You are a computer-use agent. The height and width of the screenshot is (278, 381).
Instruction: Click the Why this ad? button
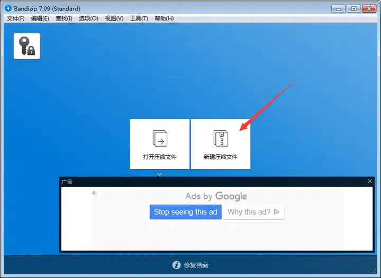click(253, 212)
